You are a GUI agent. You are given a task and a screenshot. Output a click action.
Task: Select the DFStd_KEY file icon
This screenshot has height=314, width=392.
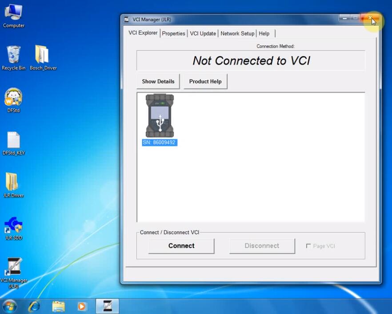pos(13,143)
